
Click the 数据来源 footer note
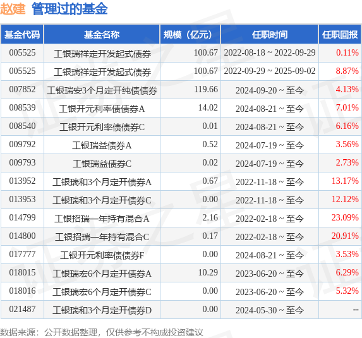tap(102, 332)
